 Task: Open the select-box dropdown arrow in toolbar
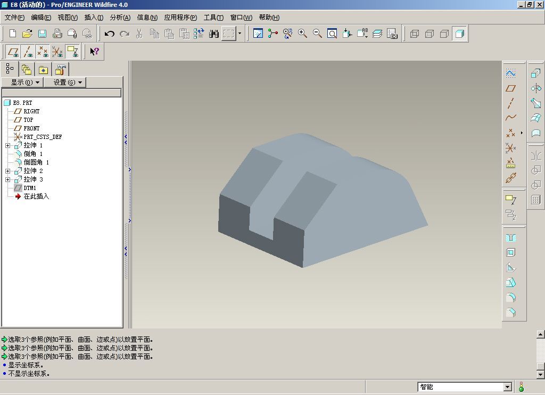[x=240, y=34]
